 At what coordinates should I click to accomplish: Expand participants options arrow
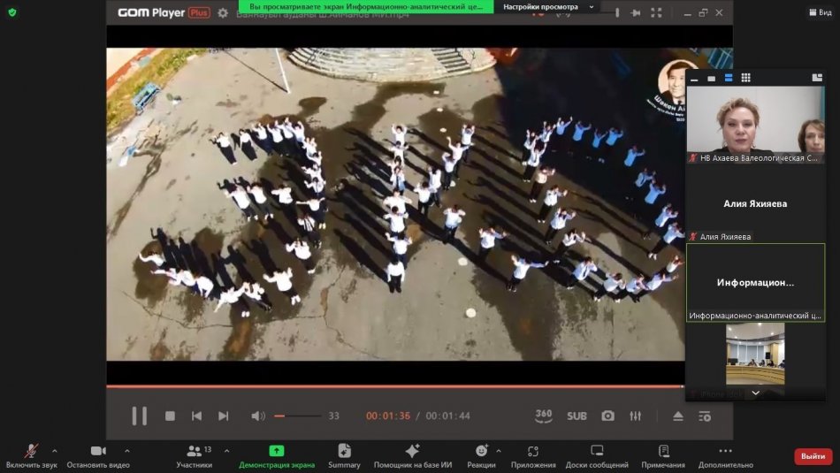point(226,451)
